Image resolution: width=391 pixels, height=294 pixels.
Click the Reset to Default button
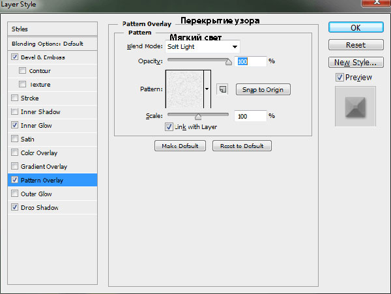point(242,146)
